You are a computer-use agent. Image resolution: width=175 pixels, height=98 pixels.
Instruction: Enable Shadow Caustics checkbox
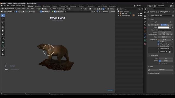click(159, 46)
